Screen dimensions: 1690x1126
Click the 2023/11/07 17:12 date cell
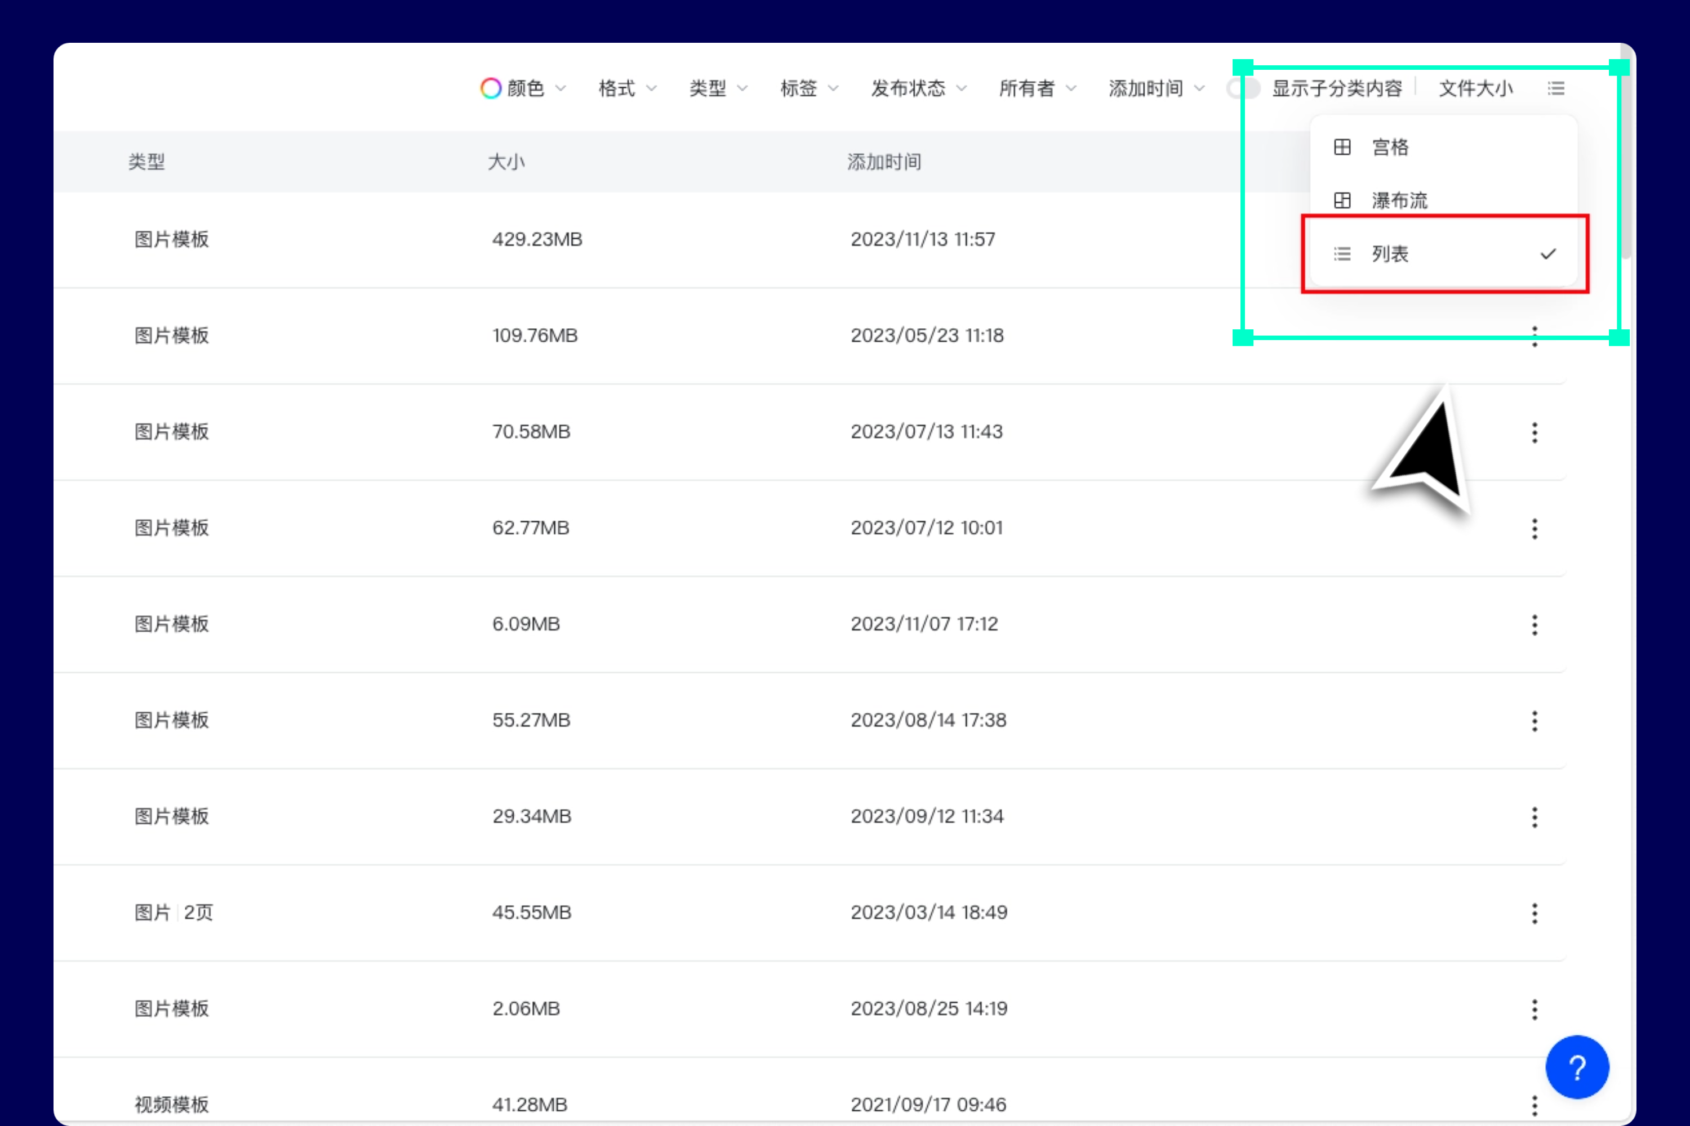(x=924, y=624)
